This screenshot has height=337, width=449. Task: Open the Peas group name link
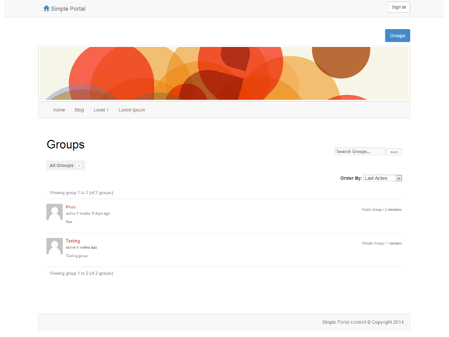(70, 207)
